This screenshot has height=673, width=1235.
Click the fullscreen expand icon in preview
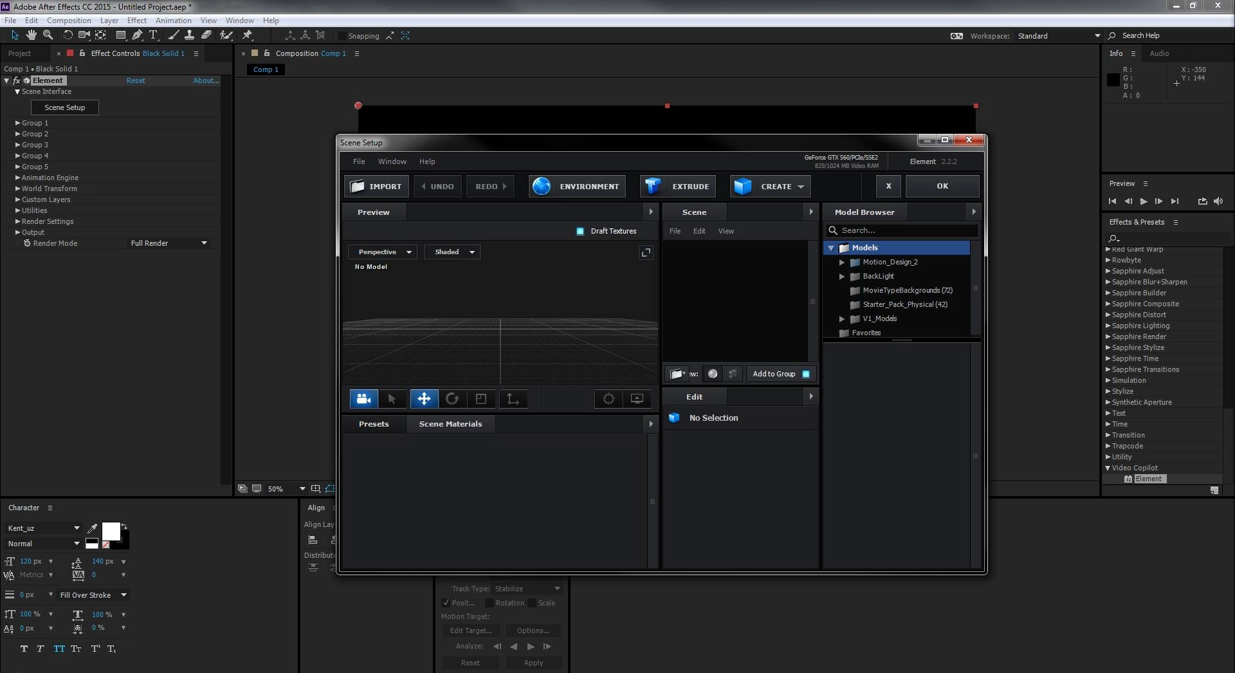point(646,252)
